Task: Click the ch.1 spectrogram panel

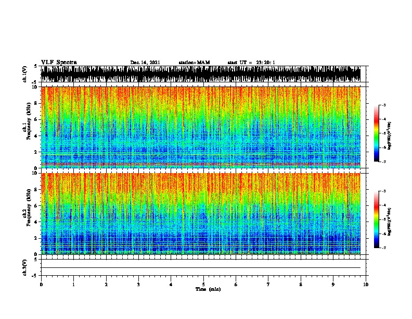Action: coord(200,127)
